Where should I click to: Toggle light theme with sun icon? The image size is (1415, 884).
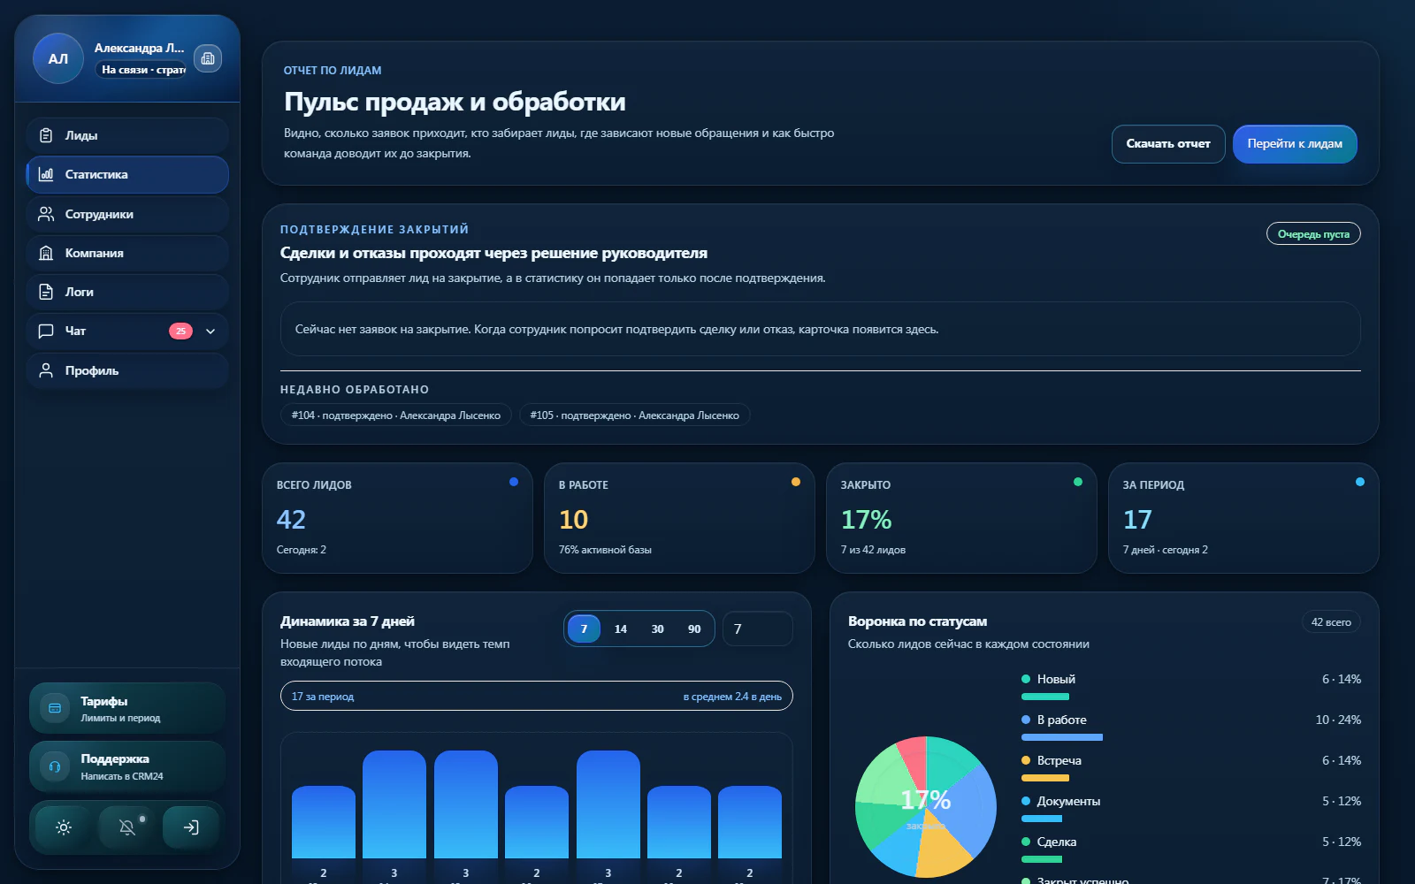(x=64, y=827)
